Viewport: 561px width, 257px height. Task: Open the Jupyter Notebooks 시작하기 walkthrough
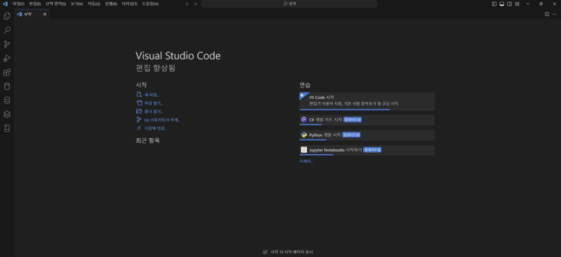tap(367, 150)
